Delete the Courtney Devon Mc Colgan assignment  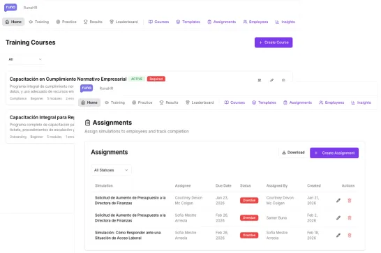point(350,201)
